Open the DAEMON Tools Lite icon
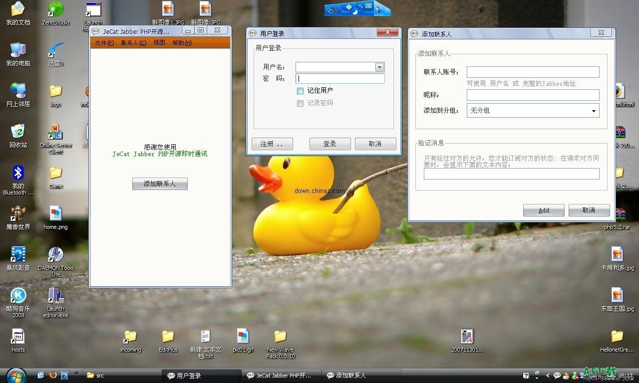 [x=55, y=255]
